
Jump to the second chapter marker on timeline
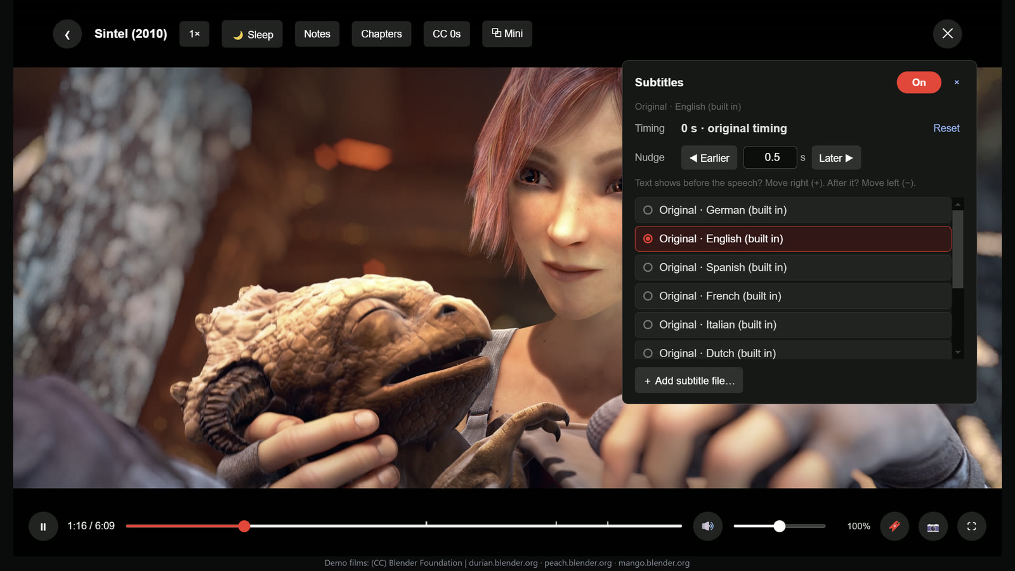pos(556,524)
